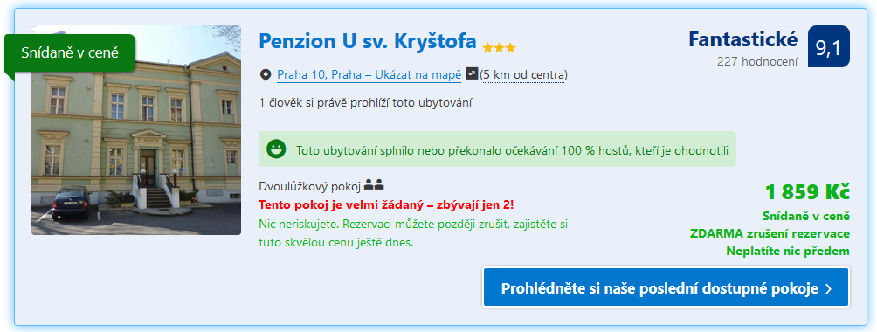Click the green Snídaně v ceně ribbon badge
The height and width of the screenshot is (332, 877).
tap(70, 53)
